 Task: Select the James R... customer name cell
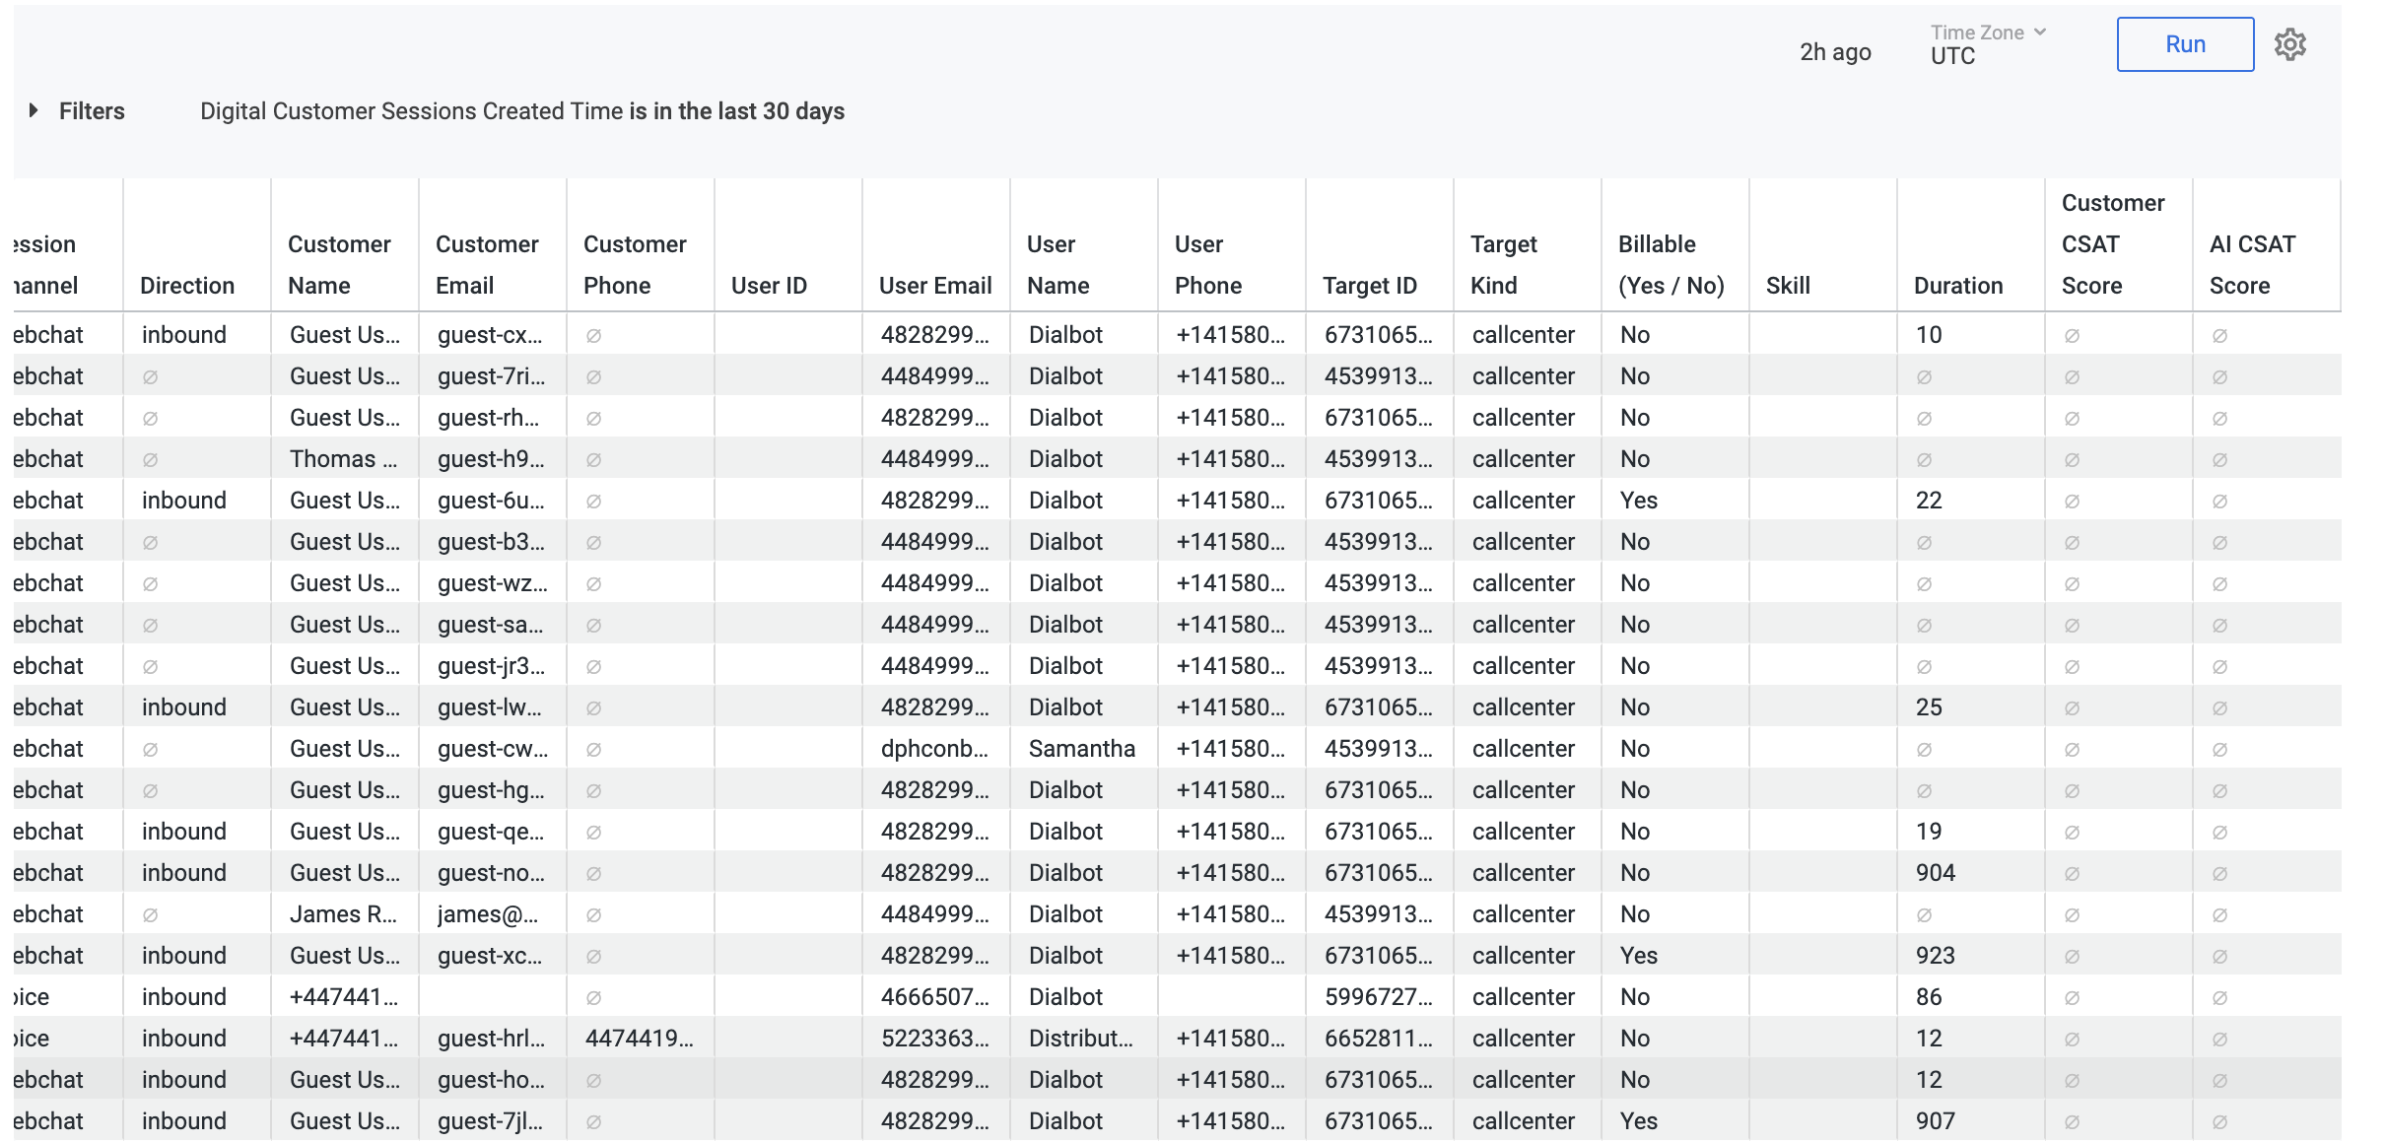pyautogui.click(x=343, y=914)
